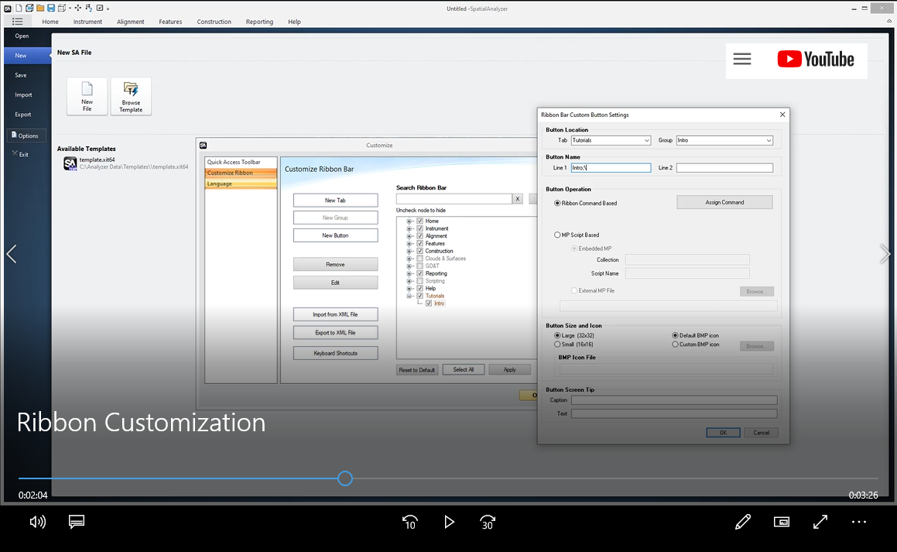
Task: Click the pen annotation icon in player controls
Action: [742, 522]
